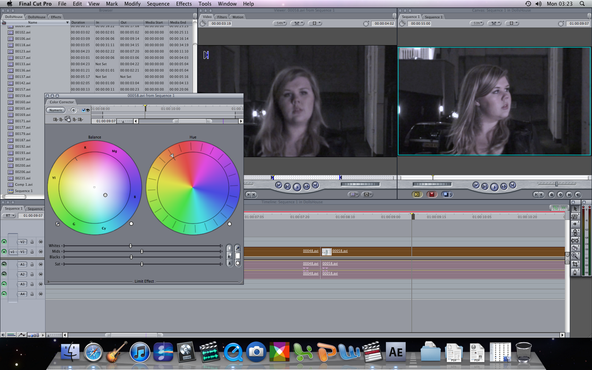The width and height of the screenshot is (592, 370).
Task: Select the Crop tool
Action: click(x=575, y=264)
